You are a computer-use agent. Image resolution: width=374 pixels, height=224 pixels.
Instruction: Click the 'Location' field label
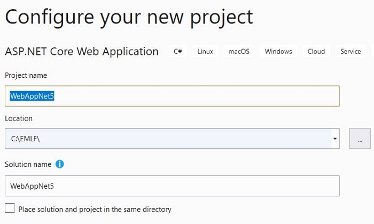pyautogui.click(x=19, y=118)
